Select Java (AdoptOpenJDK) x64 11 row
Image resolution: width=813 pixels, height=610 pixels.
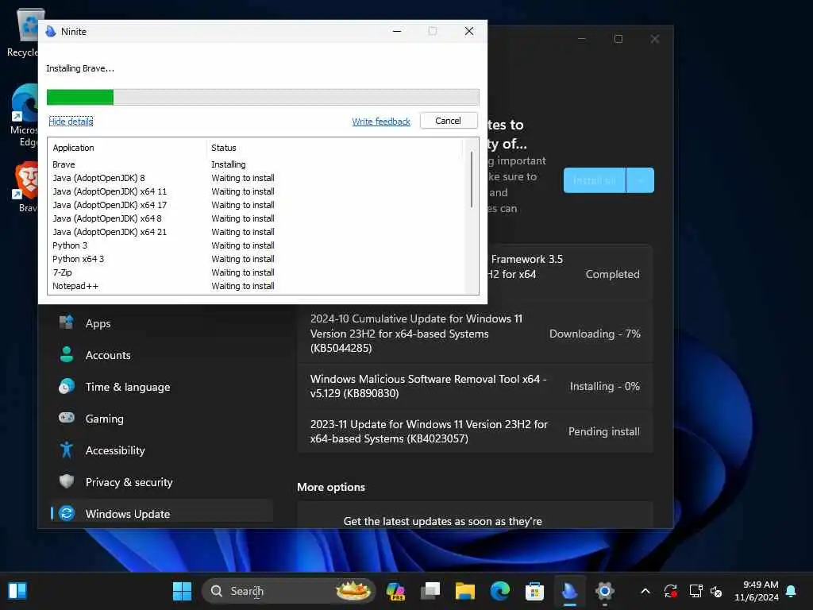pyautogui.click(x=257, y=191)
